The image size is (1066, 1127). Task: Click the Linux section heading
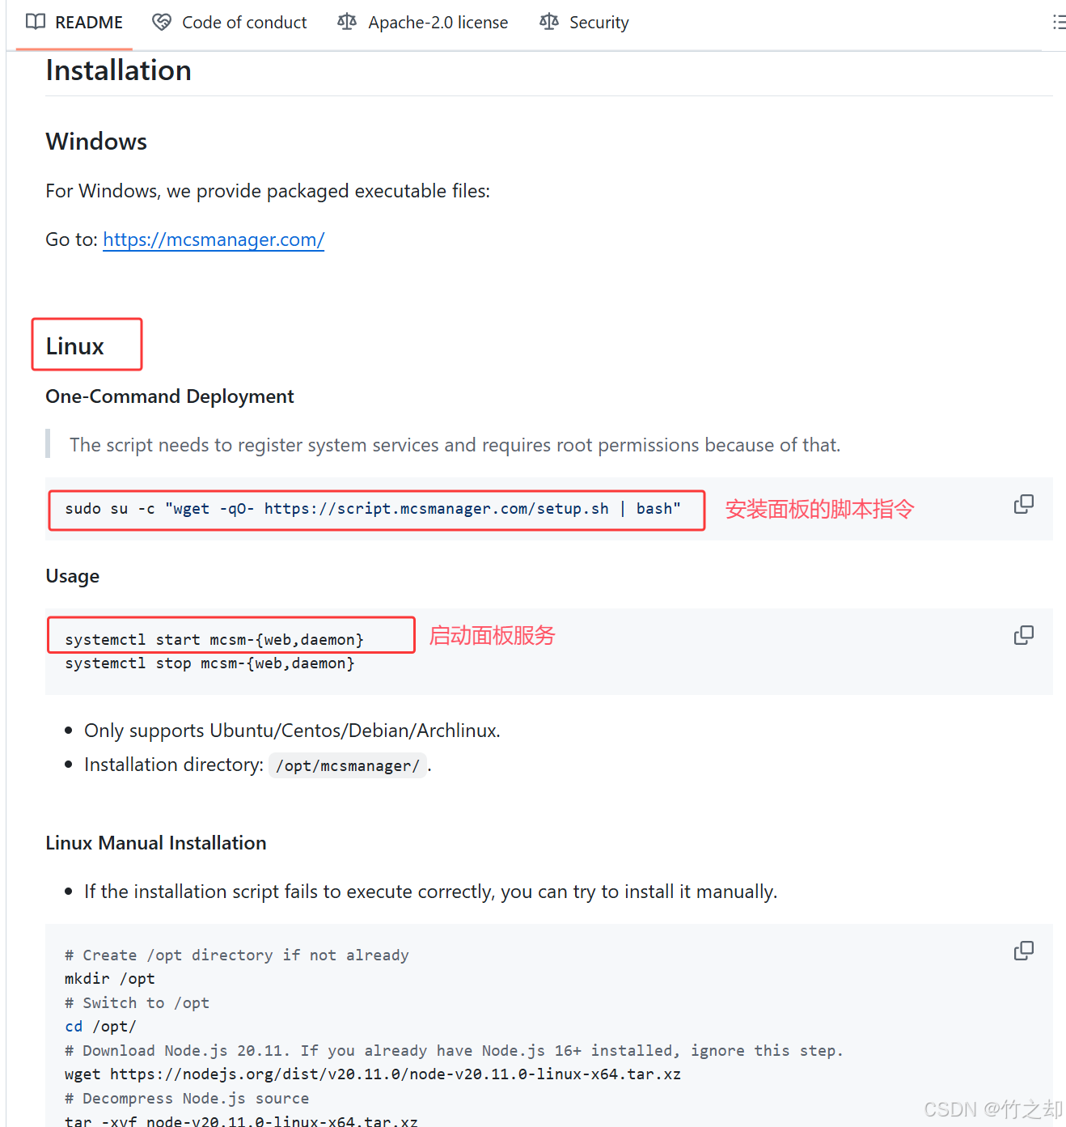click(x=75, y=346)
